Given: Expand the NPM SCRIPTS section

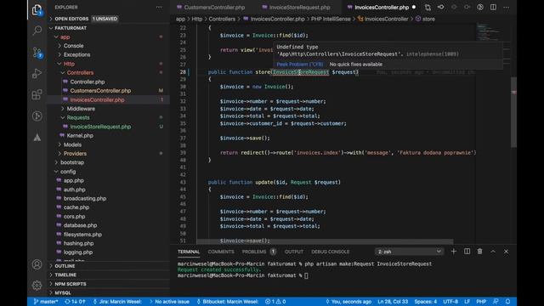Looking at the screenshot, I should pyautogui.click(x=109, y=284).
